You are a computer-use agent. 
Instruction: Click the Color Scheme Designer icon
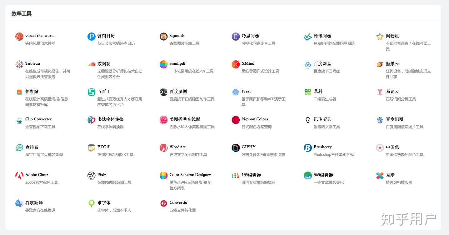point(163,176)
